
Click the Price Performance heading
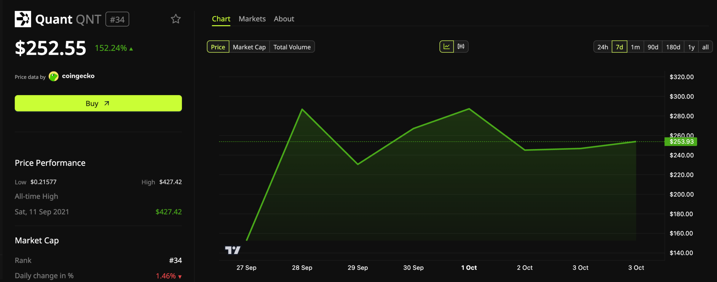coord(50,163)
